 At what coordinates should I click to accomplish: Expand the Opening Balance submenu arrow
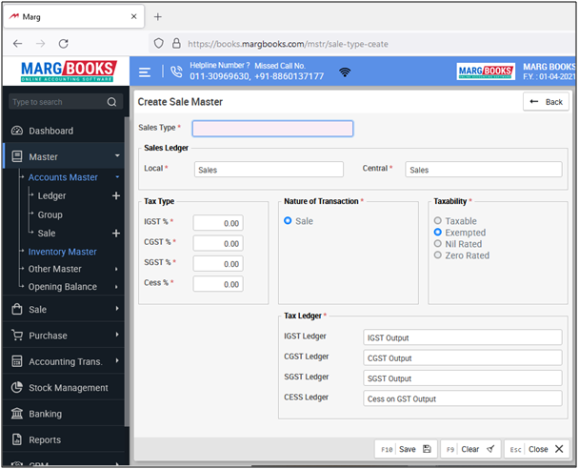(x=116, y=287)
